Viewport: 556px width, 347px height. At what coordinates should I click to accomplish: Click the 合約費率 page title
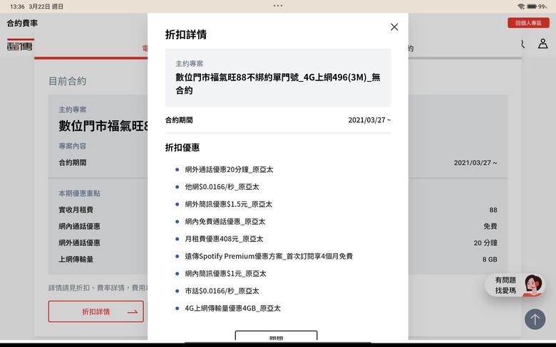click(x=22, y=23)
